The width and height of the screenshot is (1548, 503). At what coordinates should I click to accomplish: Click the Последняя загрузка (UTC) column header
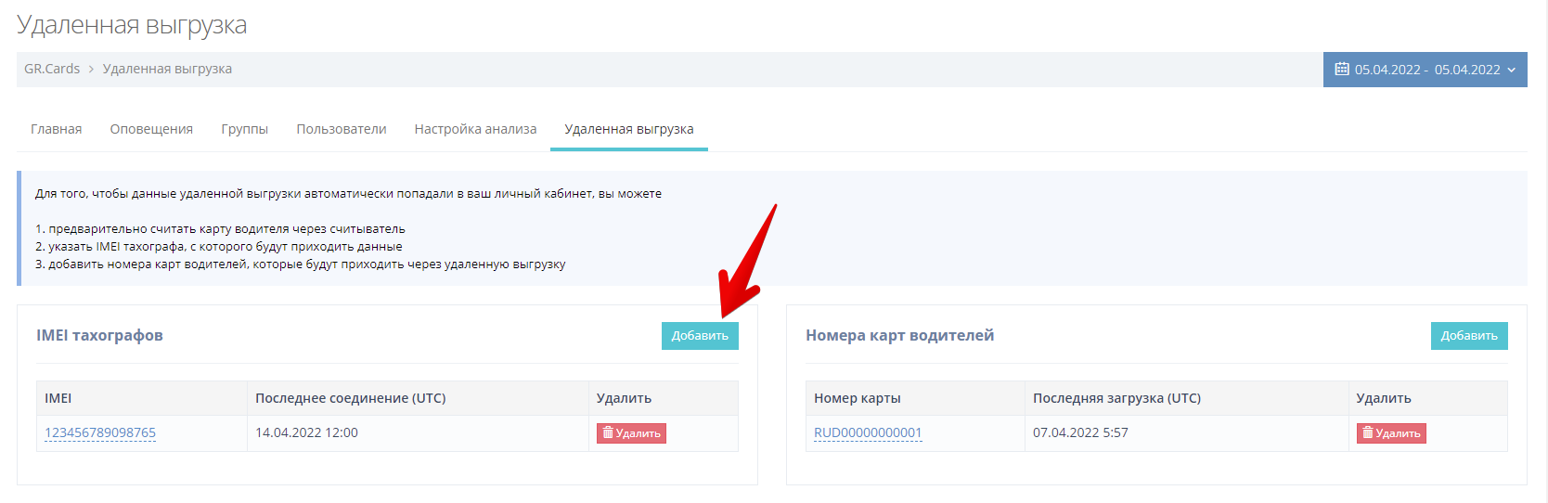1116,398
